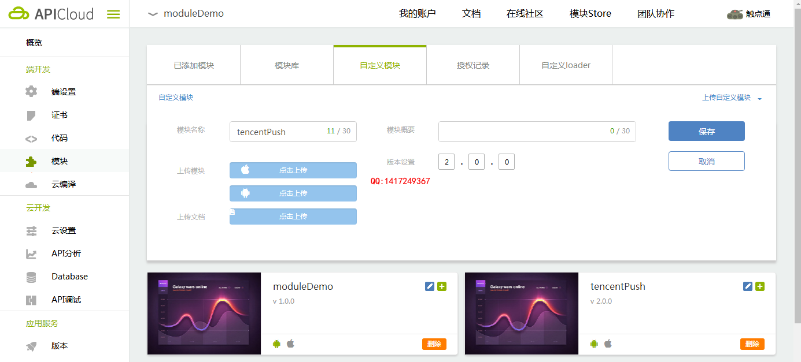The width and height of the screenshot is (801, 362).
Task: Switch to the 模块库 tab
Action: coord(287,65)
